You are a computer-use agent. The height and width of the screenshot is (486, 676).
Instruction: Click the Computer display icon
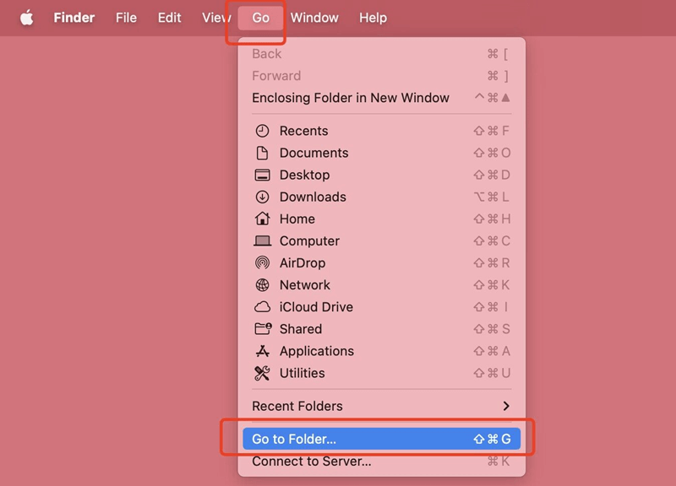[x=263, y=240]
